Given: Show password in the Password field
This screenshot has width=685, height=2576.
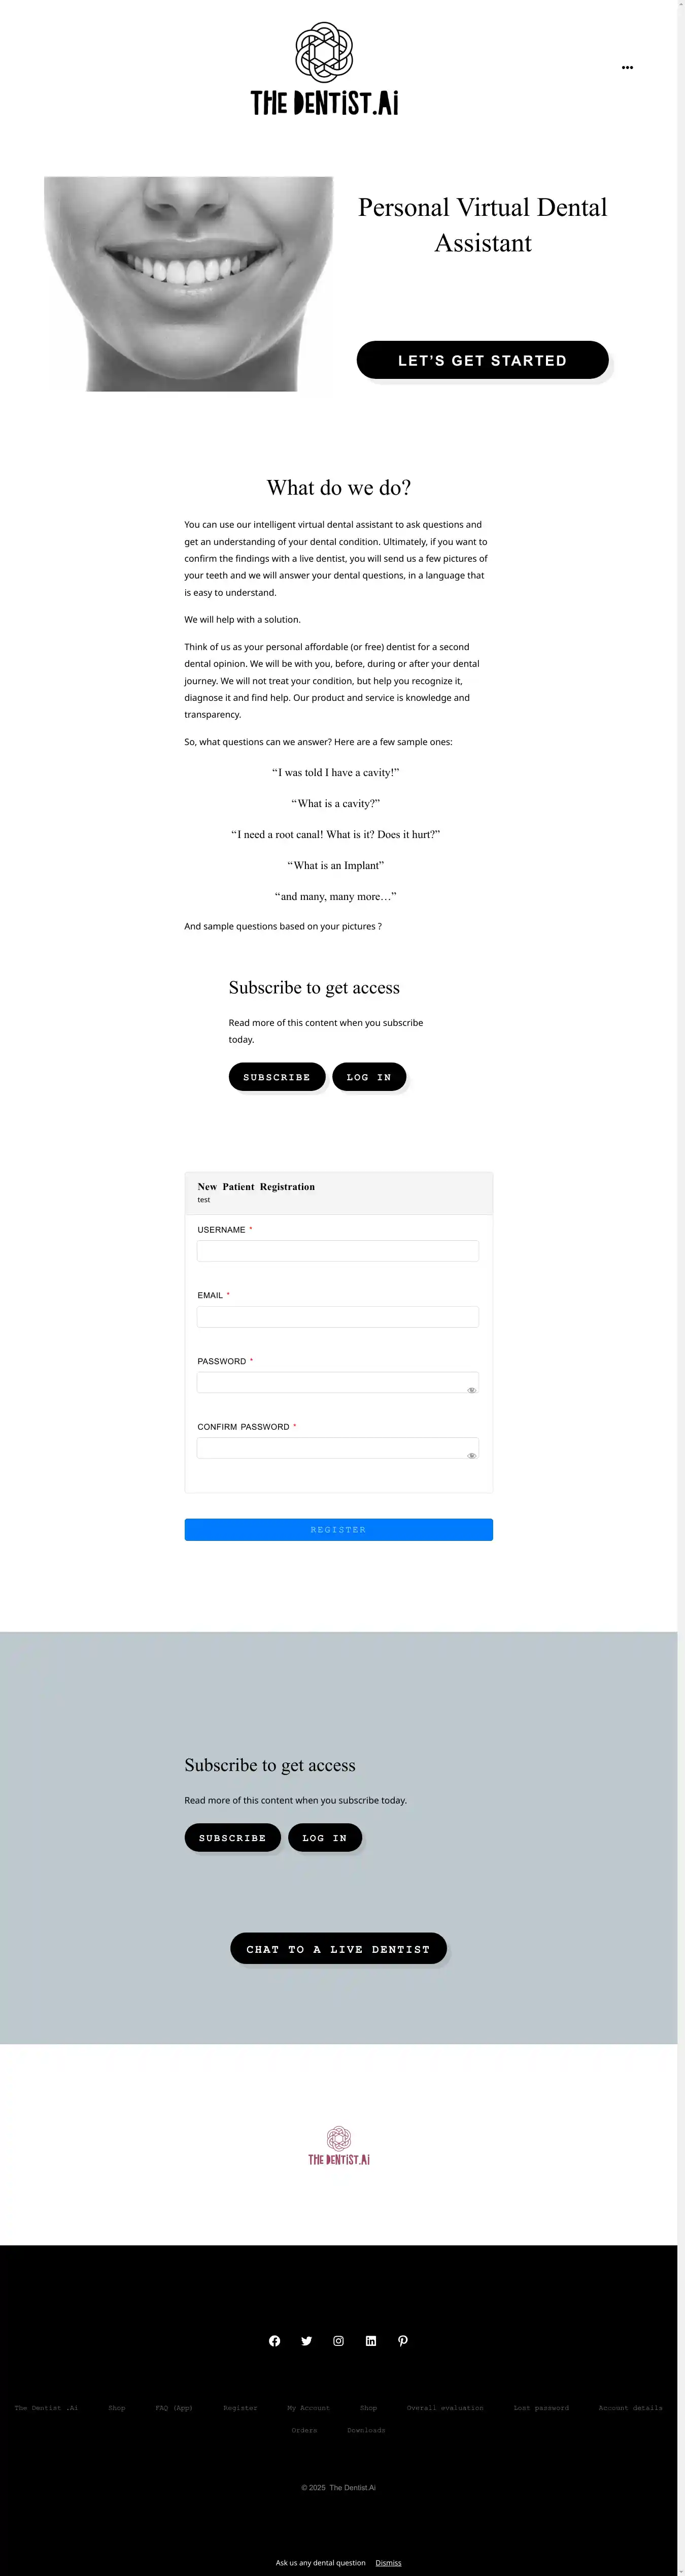Looking at the screenshot, I should [x=471, y=1390].
